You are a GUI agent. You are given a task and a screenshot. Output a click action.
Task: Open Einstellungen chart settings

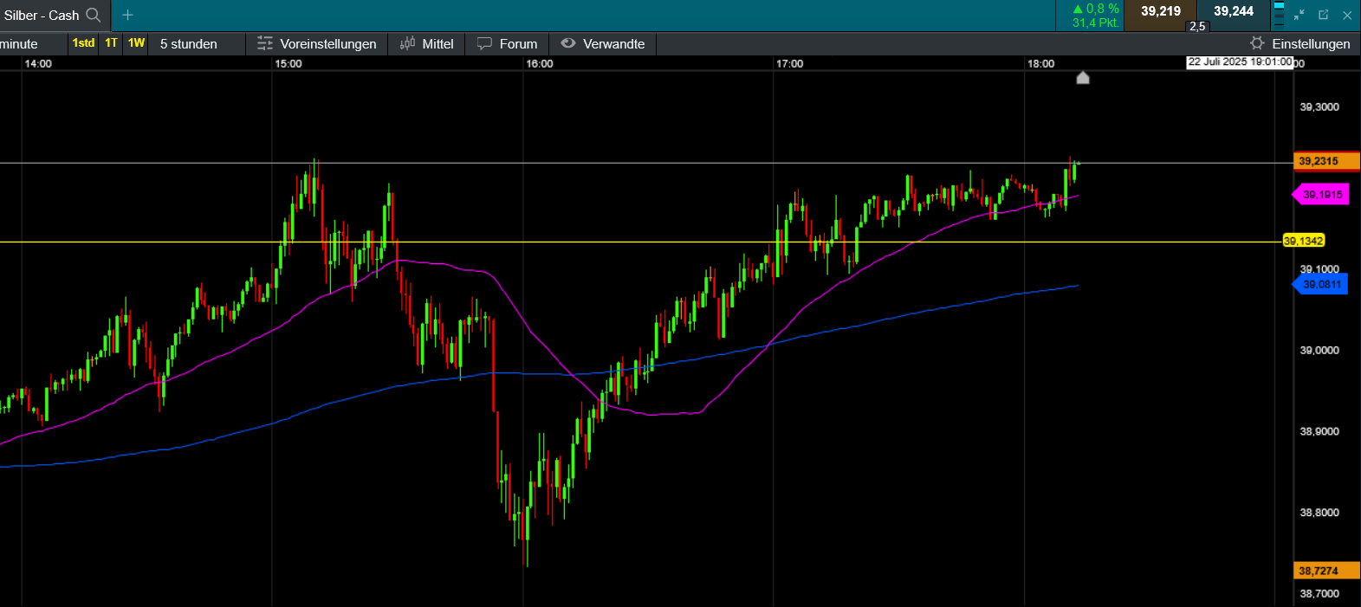pos(1300,43)
